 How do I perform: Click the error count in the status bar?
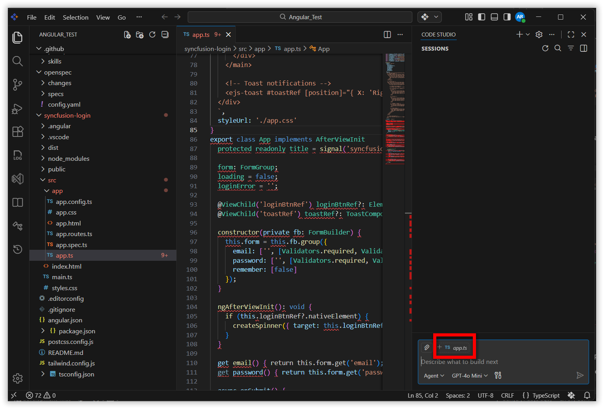pyautogui.click(x=36, y=395)
